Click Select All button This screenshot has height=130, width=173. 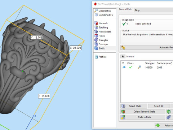pos(159,106)
